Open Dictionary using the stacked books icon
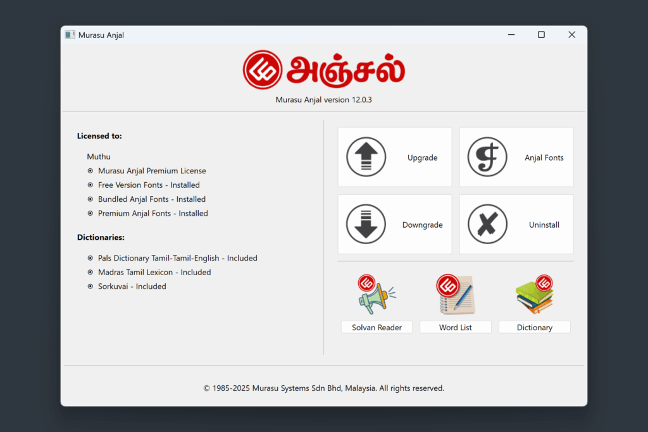648x432 pixels. pyautogui.click(x=535, y=293)
